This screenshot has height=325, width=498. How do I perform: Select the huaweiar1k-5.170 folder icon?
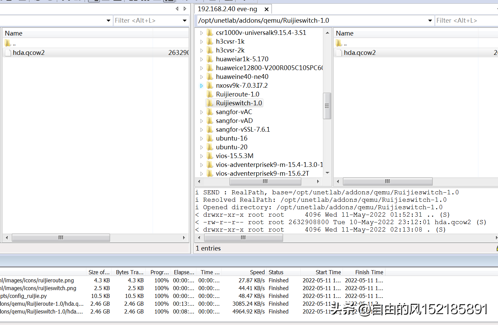[x=210, y=59]
